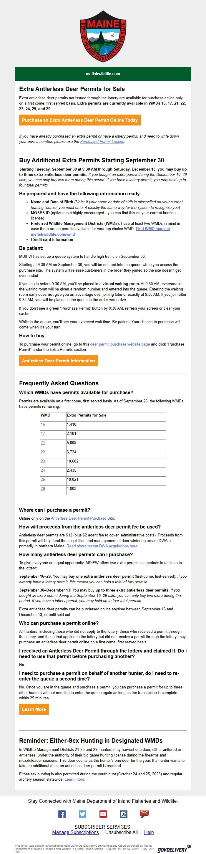Click Antlerless Deer Permit Information button

[58, 361]
